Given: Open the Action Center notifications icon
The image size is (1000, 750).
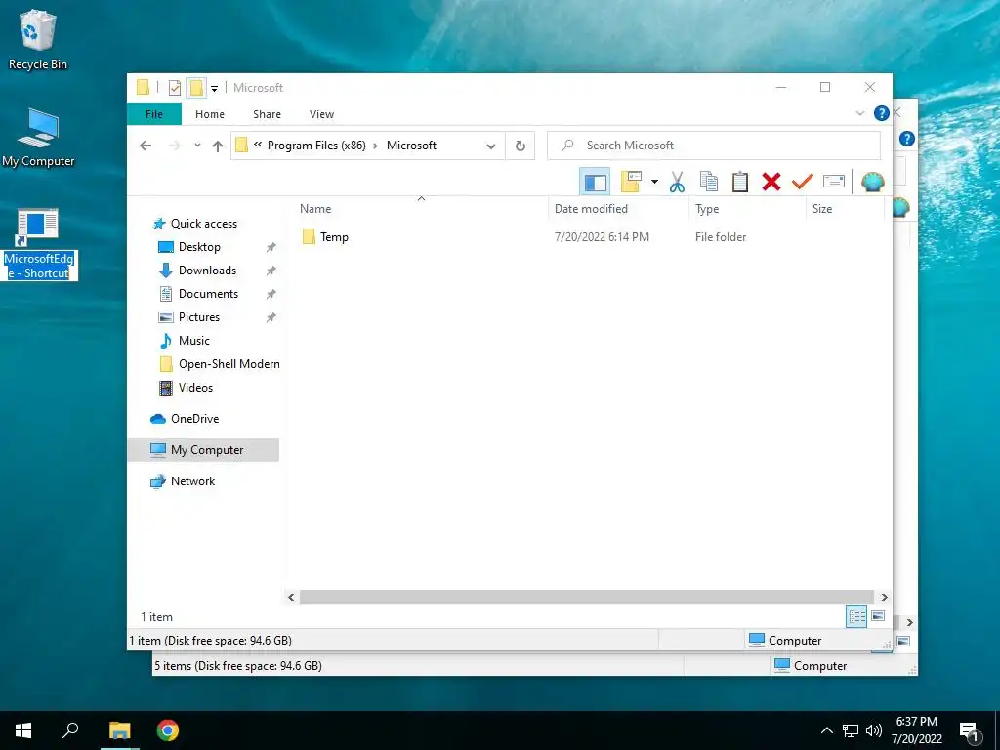Looking at the screenshot, I should 970,731.
